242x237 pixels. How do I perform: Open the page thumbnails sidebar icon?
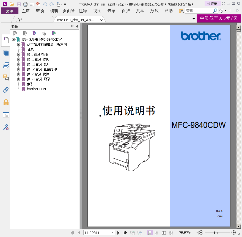pos(6,53)
